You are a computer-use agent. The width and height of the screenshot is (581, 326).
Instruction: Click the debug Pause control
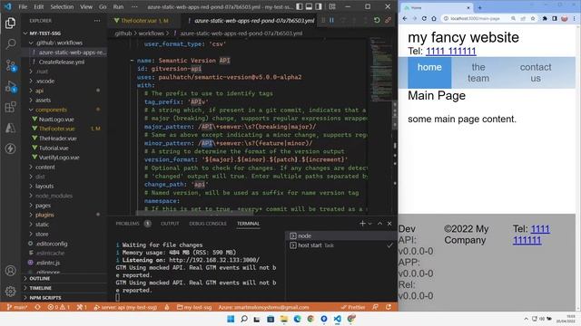pos(331,20)
